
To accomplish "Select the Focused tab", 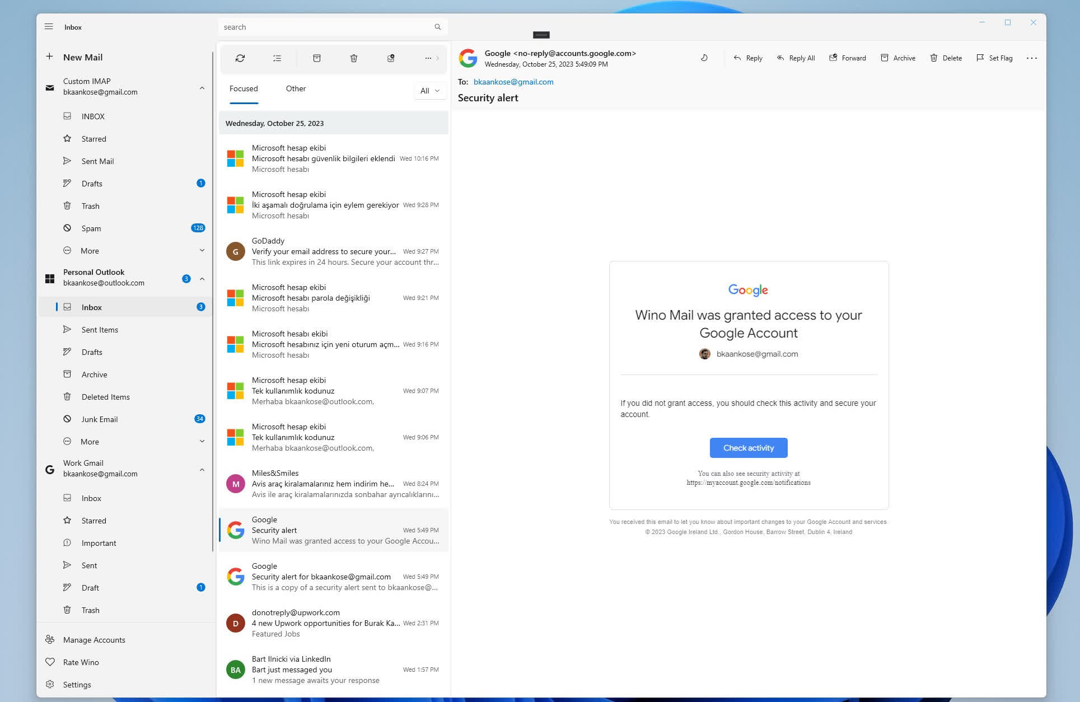I will (x=244, y=88).
